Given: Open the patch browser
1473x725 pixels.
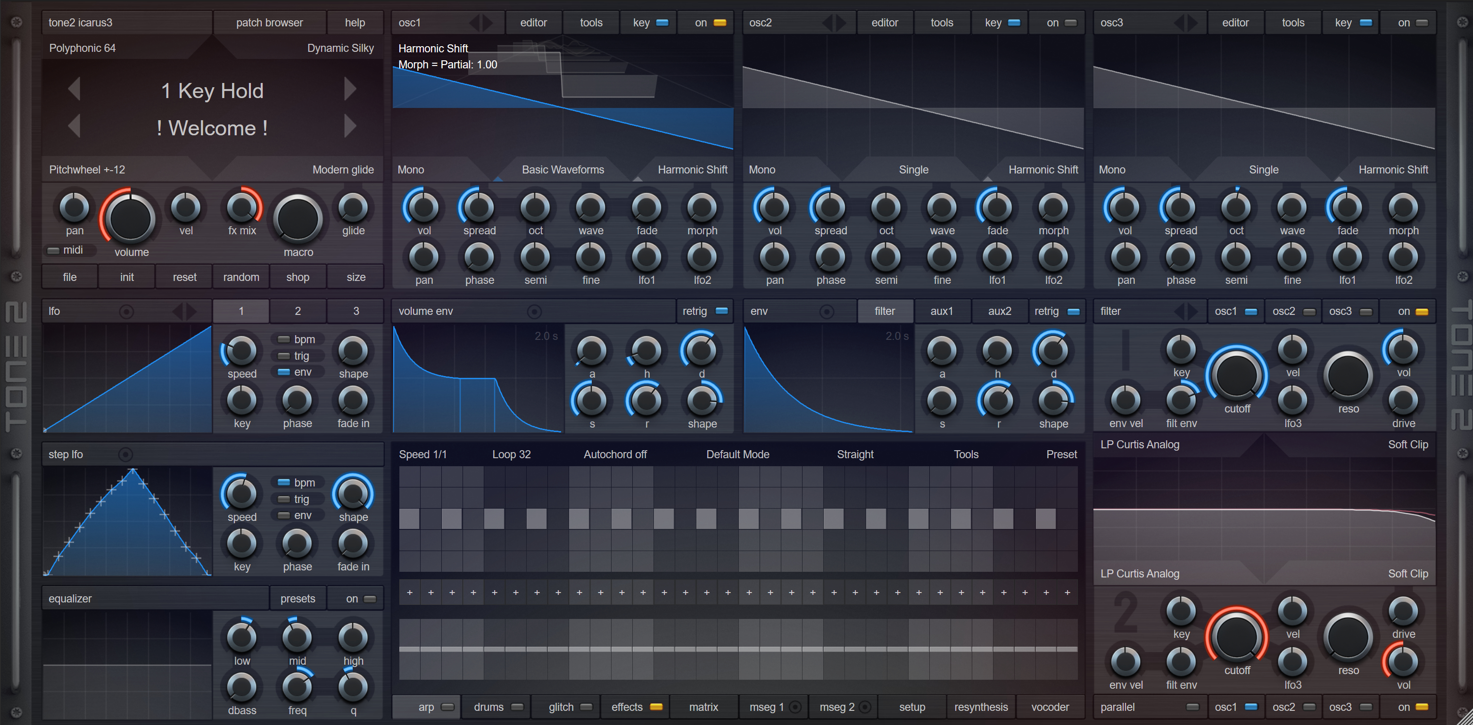Looking at the screenshot, I should pos(269,22).
